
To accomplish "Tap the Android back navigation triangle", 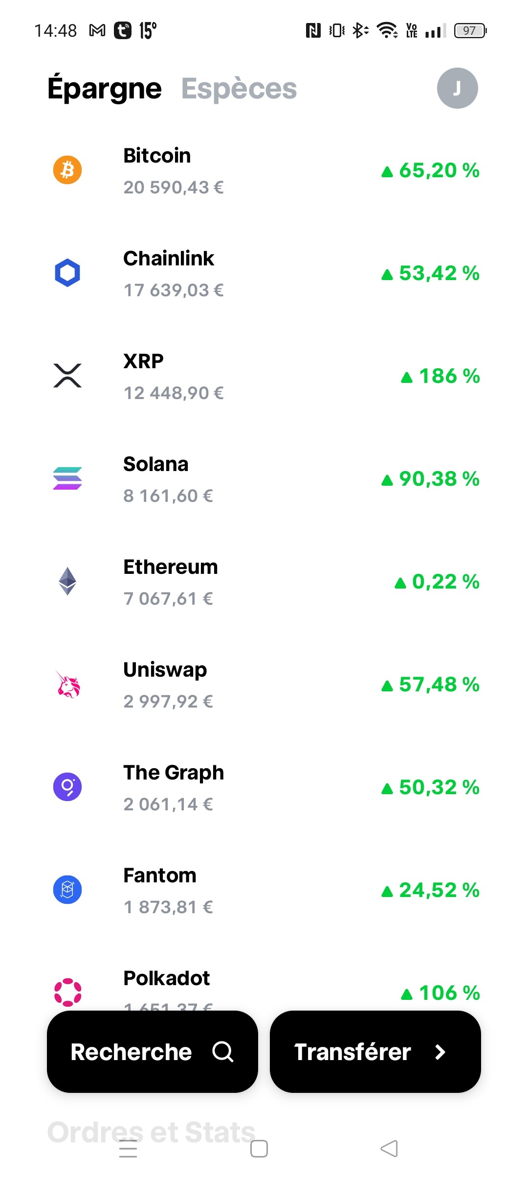I will tap(389, 1149).
